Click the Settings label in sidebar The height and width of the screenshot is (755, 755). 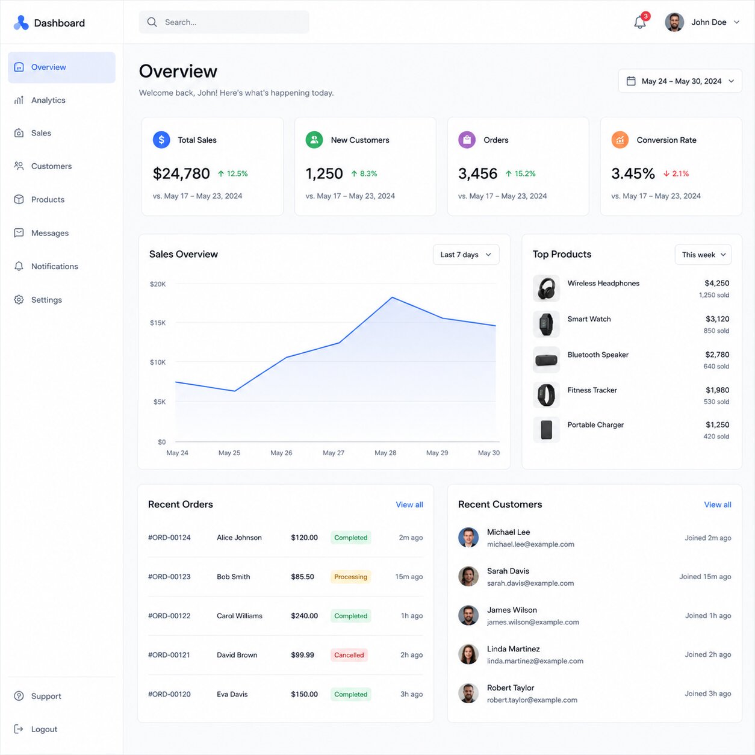[46, 300]
